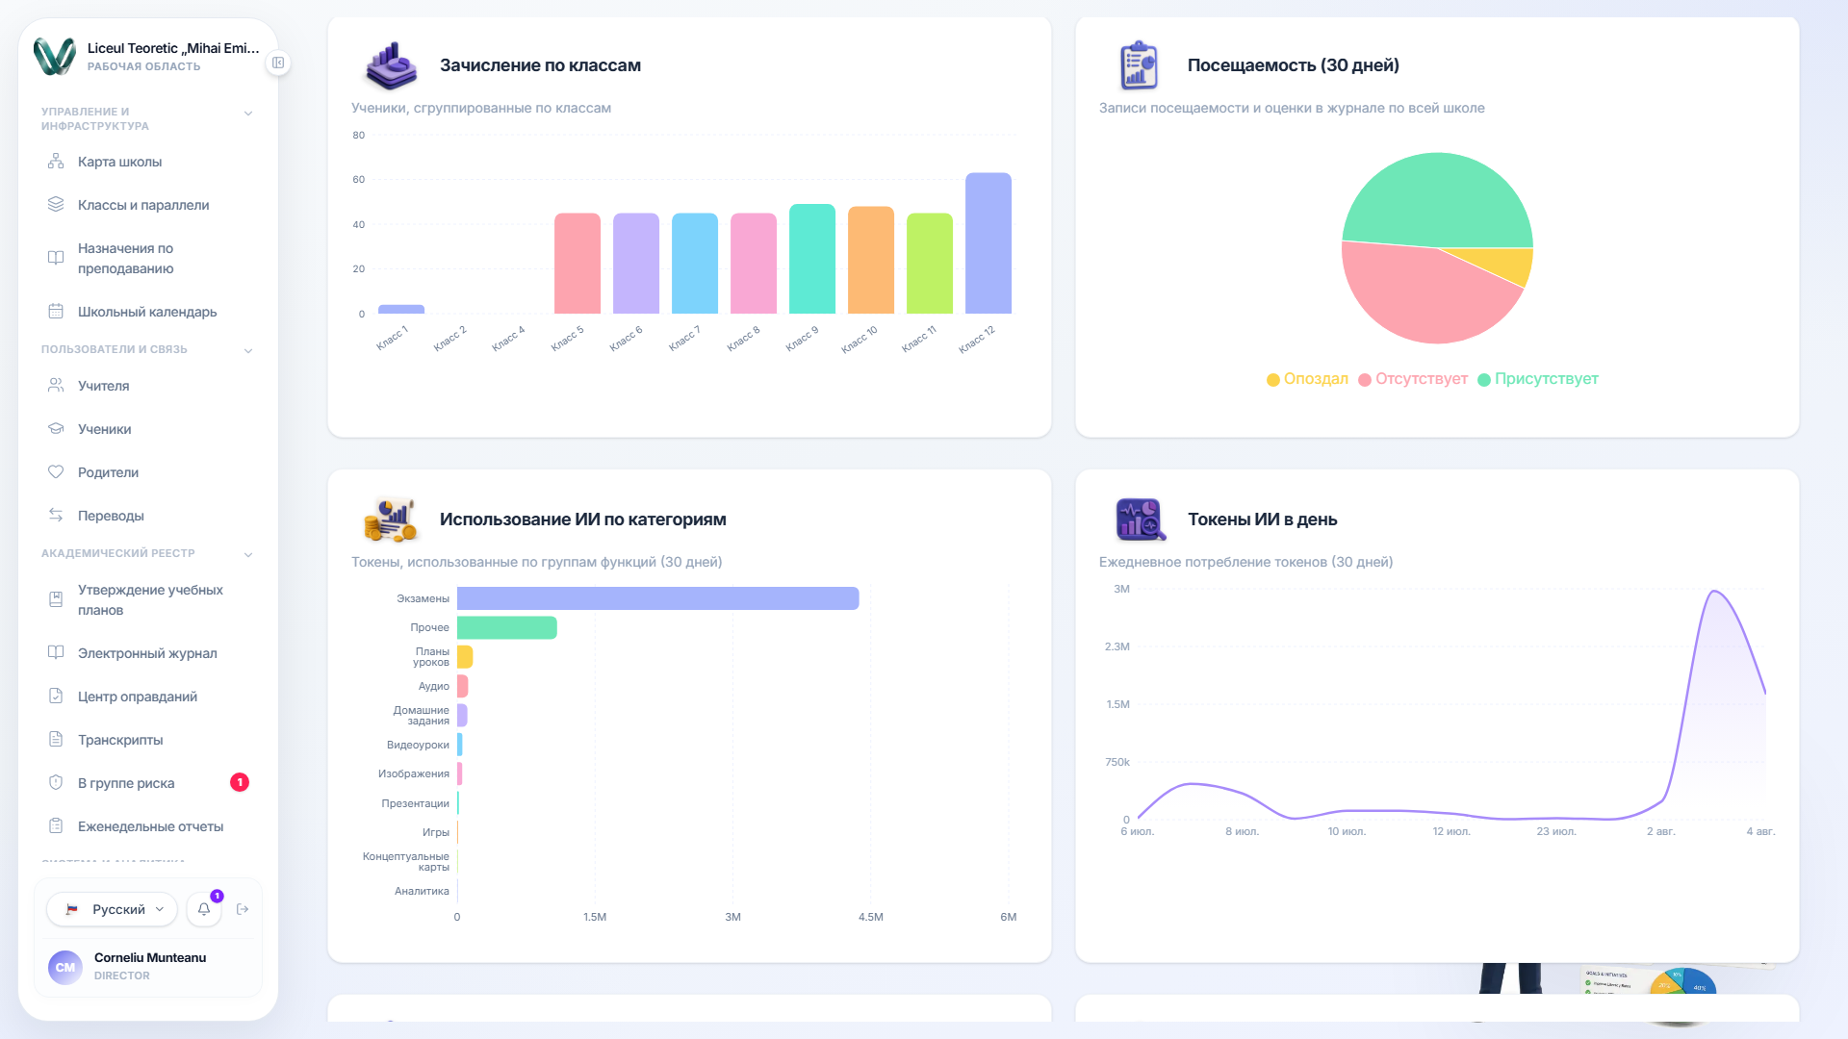This screenshot has height=1039, width=1848.
Task: Click the Назначения по преподаванию book icon
Action: (56, 258)
